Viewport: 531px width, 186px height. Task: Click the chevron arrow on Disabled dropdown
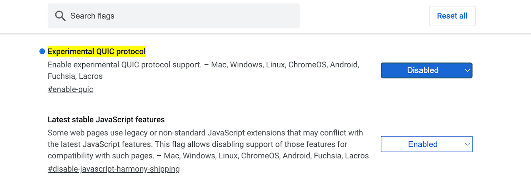[467, 70]
